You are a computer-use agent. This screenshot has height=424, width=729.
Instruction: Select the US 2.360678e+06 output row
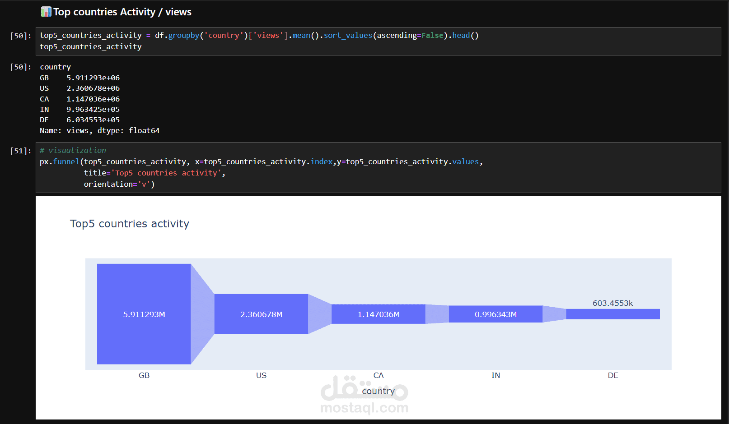(x=79, y=88)
